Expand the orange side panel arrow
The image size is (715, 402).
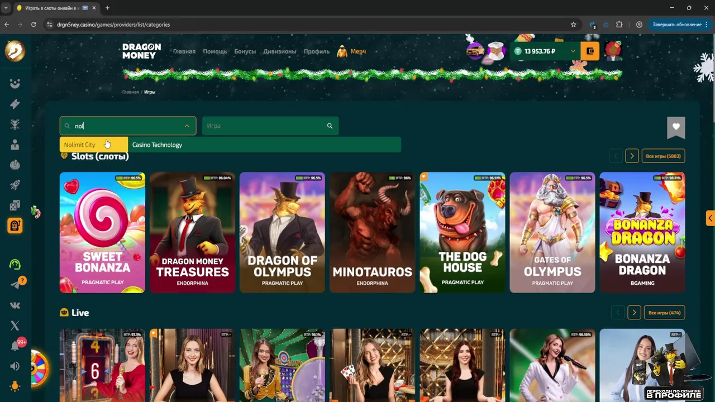click(711, 218)
